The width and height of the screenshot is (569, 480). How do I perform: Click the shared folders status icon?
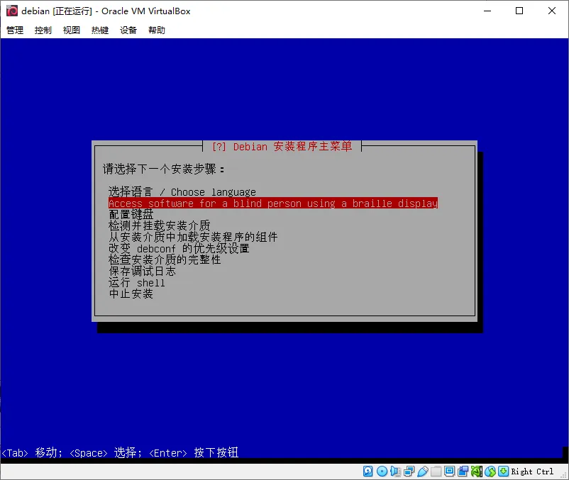[436, 471]
